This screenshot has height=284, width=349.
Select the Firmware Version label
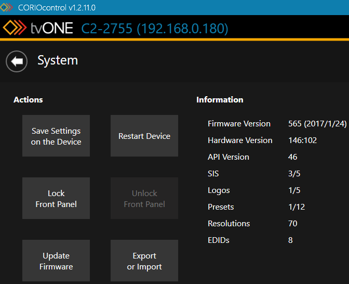click(239, 124)
